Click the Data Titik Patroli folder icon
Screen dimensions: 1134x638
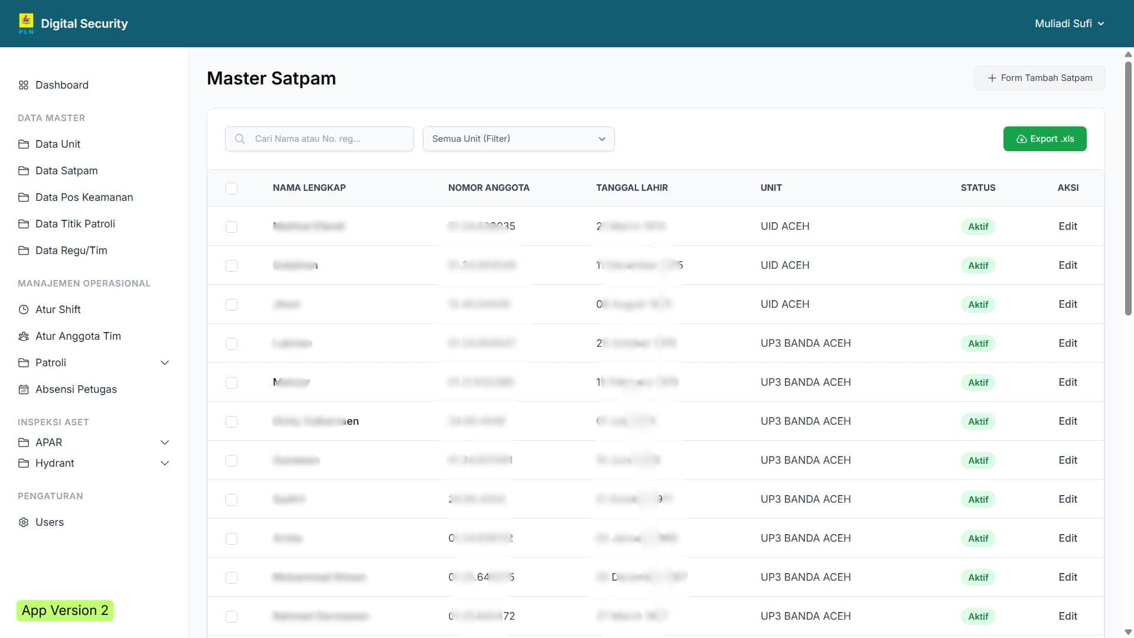(24, 224)
